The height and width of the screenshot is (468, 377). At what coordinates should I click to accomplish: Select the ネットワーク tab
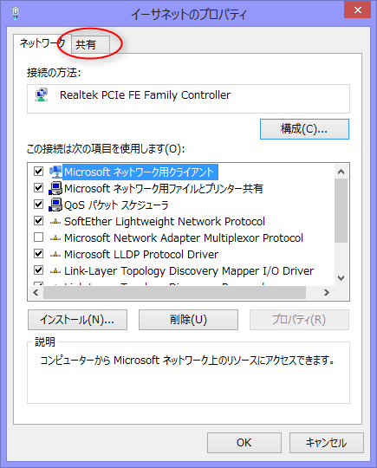42,43
